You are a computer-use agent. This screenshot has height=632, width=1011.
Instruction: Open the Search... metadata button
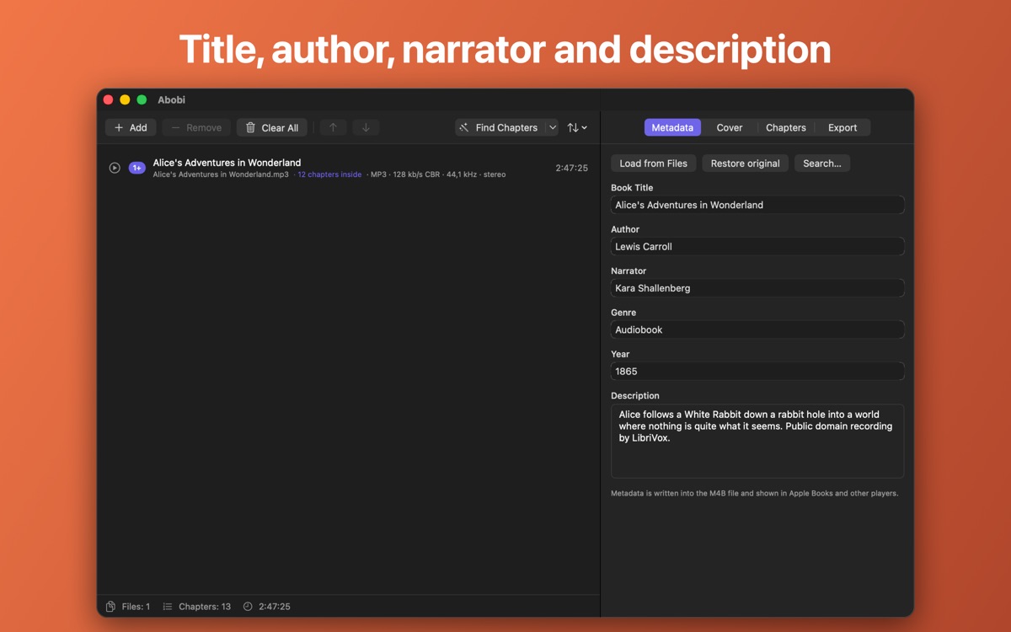pyautogui.click(x=822, y=163)
